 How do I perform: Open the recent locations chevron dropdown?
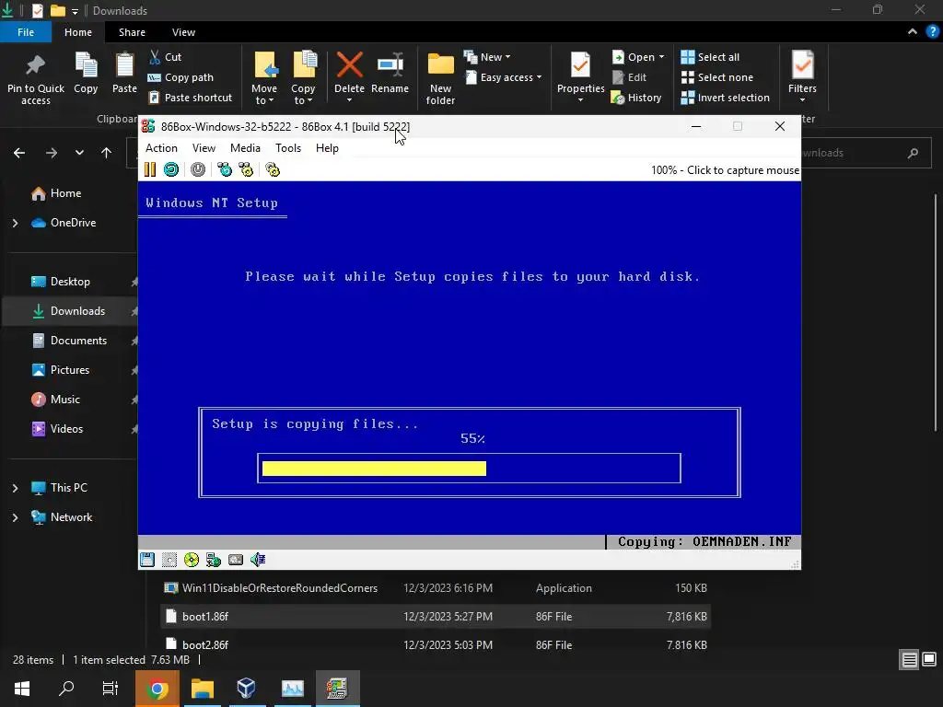pyautogui.click(x=79, y=153)
